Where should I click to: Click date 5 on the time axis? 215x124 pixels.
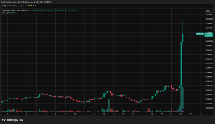click(x=27, y=114)
